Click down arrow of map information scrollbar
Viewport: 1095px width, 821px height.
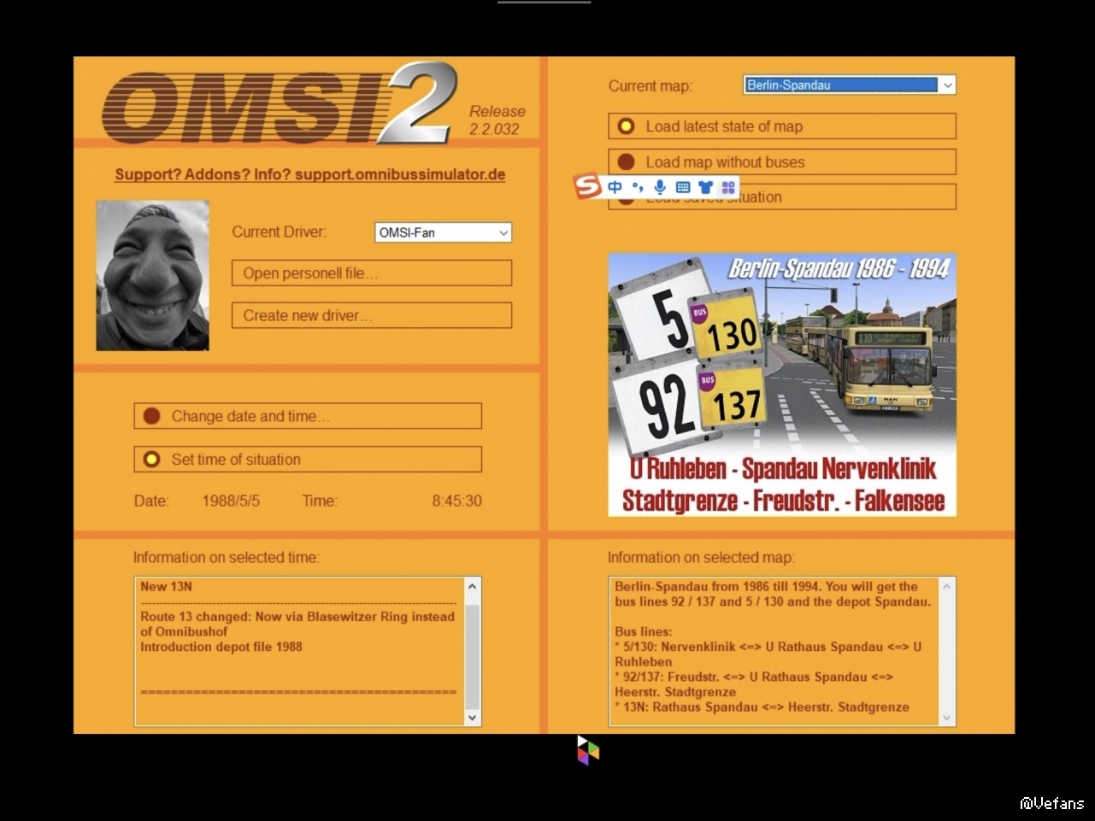click(x=946, y=718)
